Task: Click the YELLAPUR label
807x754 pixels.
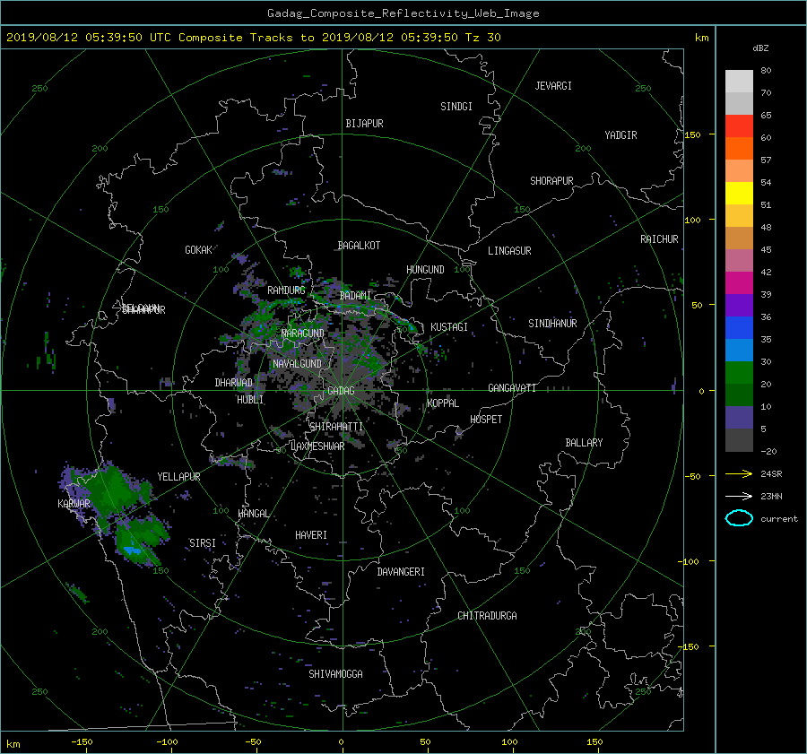Action: tap(178, 477)
